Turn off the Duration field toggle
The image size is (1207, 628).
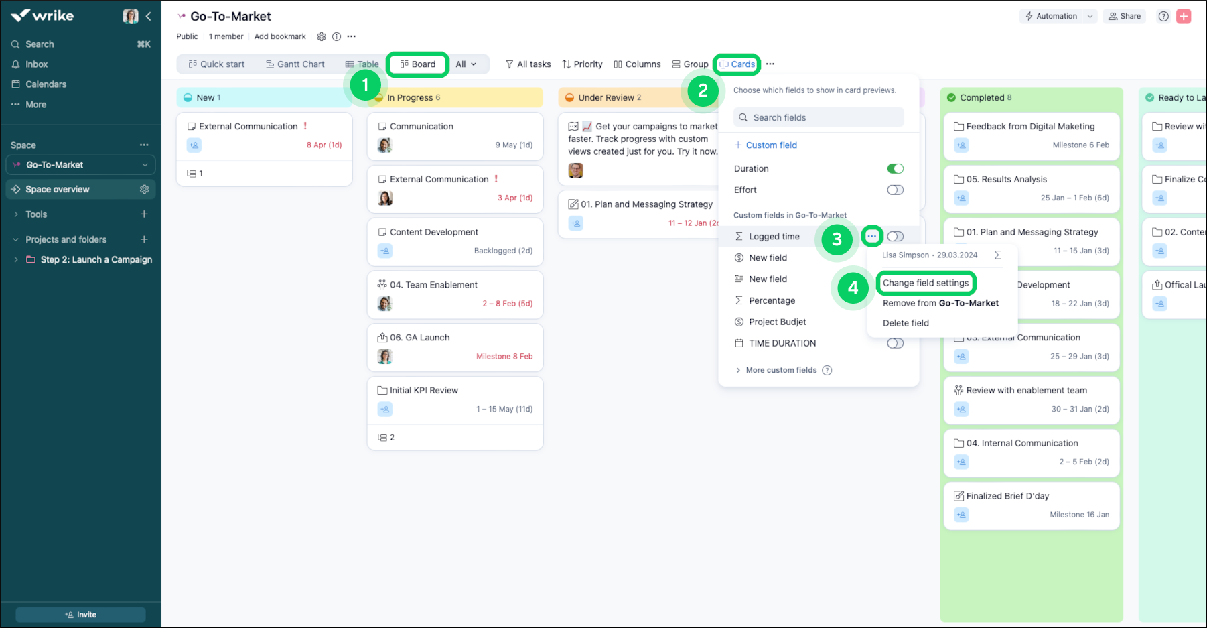coord(895,169)
